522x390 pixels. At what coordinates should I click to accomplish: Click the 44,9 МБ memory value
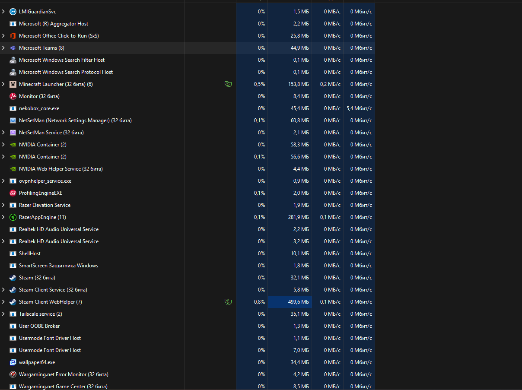pos(300,48)
